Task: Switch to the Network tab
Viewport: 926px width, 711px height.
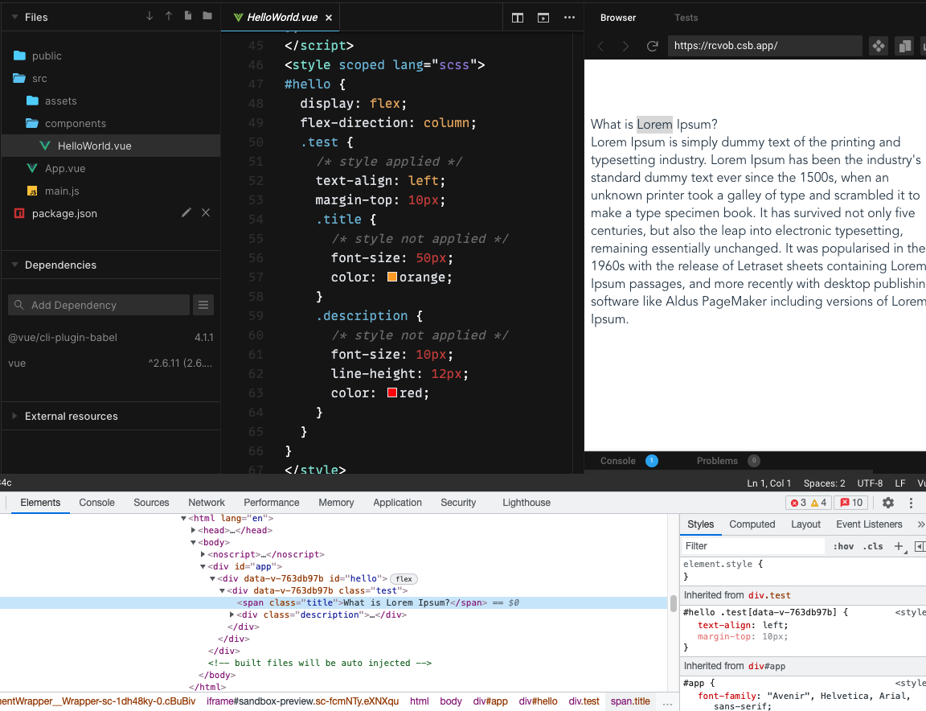Action: point(207,503)
